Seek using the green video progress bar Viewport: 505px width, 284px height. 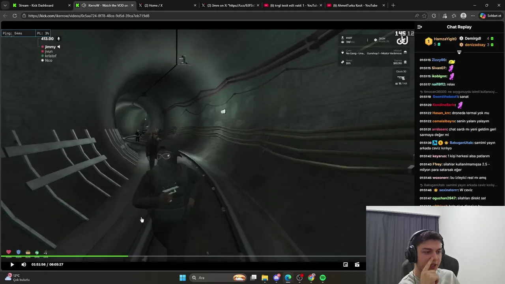[64, 256]
